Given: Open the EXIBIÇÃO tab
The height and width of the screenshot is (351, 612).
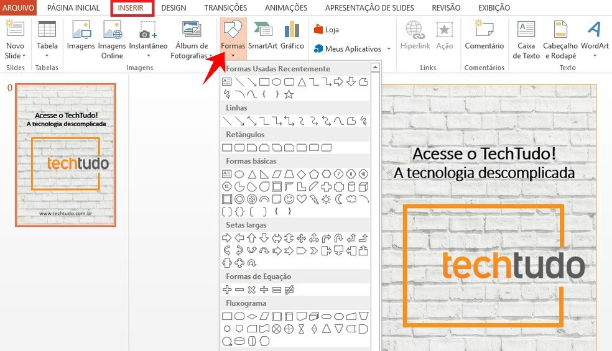Looking at the screenshot, I should click(x=494, y=7).
